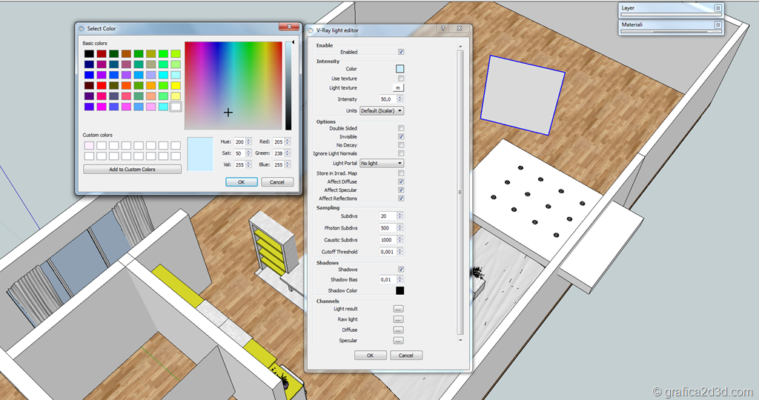Click the Light texture 'm' button
Screen dimensions: 759x400
(399, 88)
